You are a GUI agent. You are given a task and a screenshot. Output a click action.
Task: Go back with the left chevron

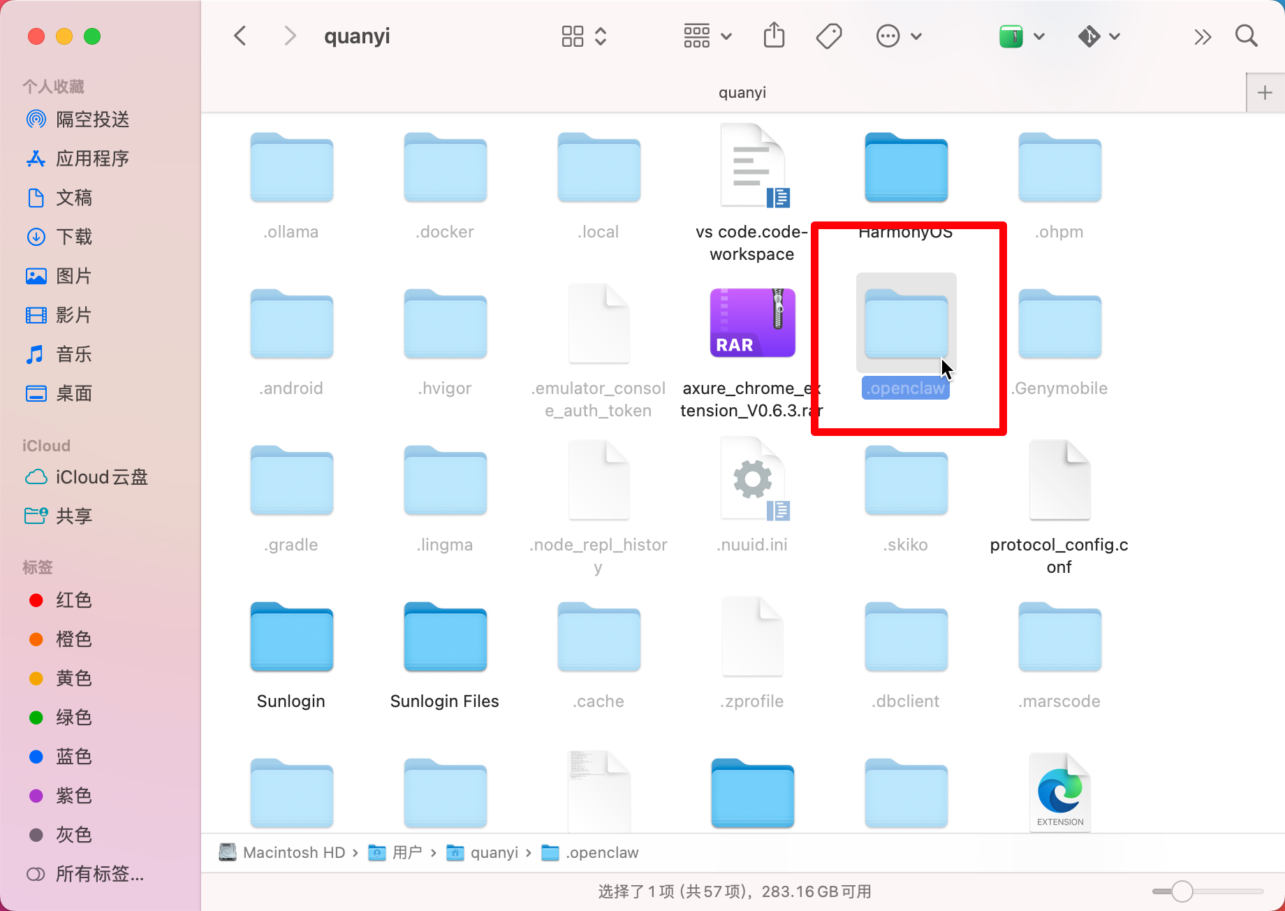tap(240, 36)
